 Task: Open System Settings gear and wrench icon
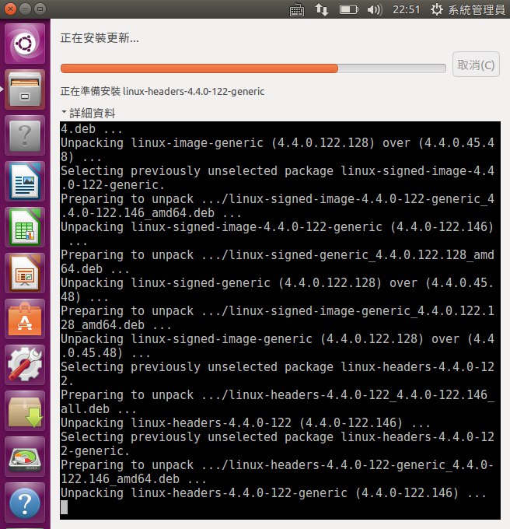click(25, 365)
